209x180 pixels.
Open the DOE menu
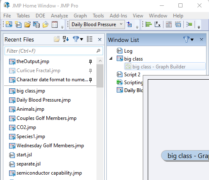(x=40, y=16)
